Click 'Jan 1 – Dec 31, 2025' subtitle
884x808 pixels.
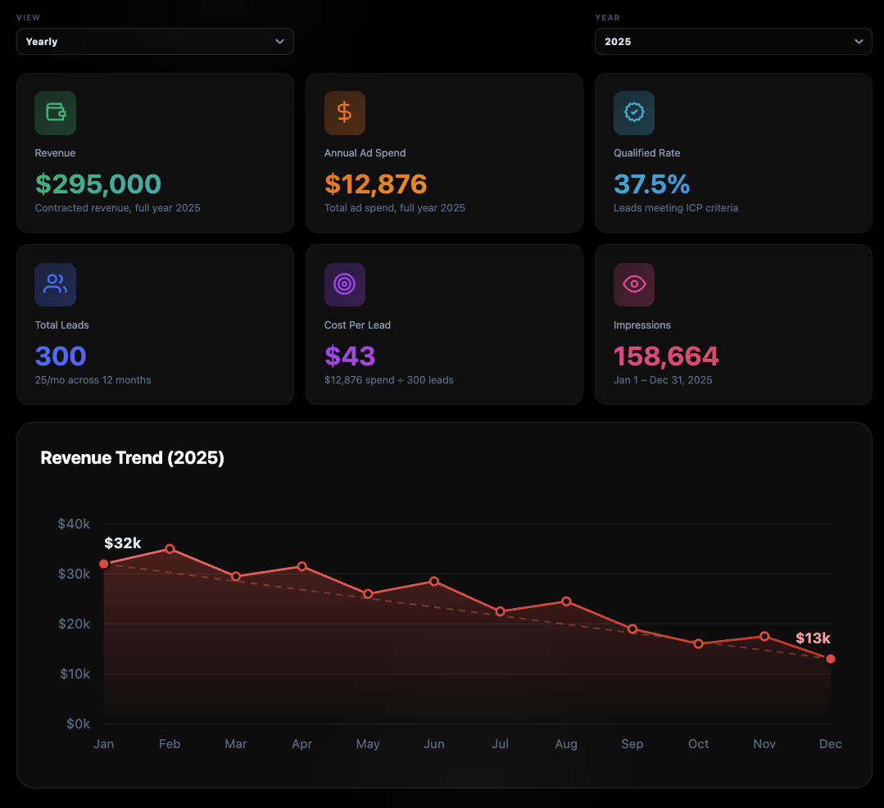663,380
